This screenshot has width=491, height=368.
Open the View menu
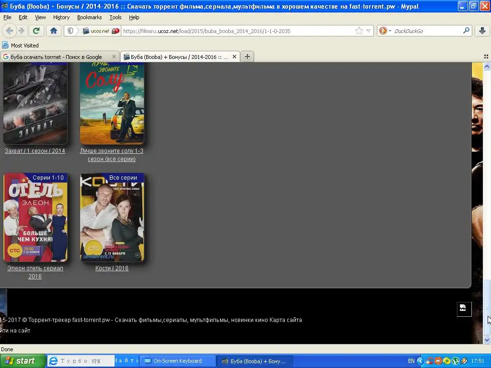point(40,17)
